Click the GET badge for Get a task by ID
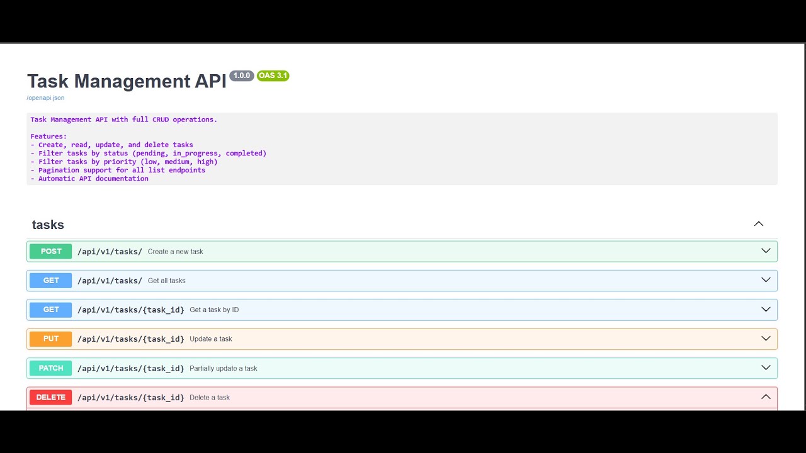This screenshot has height=453, width=806. (x=51, y=310)
